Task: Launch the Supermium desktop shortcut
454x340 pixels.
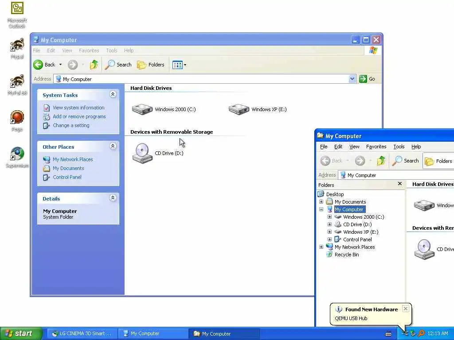Action: coord(17,157)
